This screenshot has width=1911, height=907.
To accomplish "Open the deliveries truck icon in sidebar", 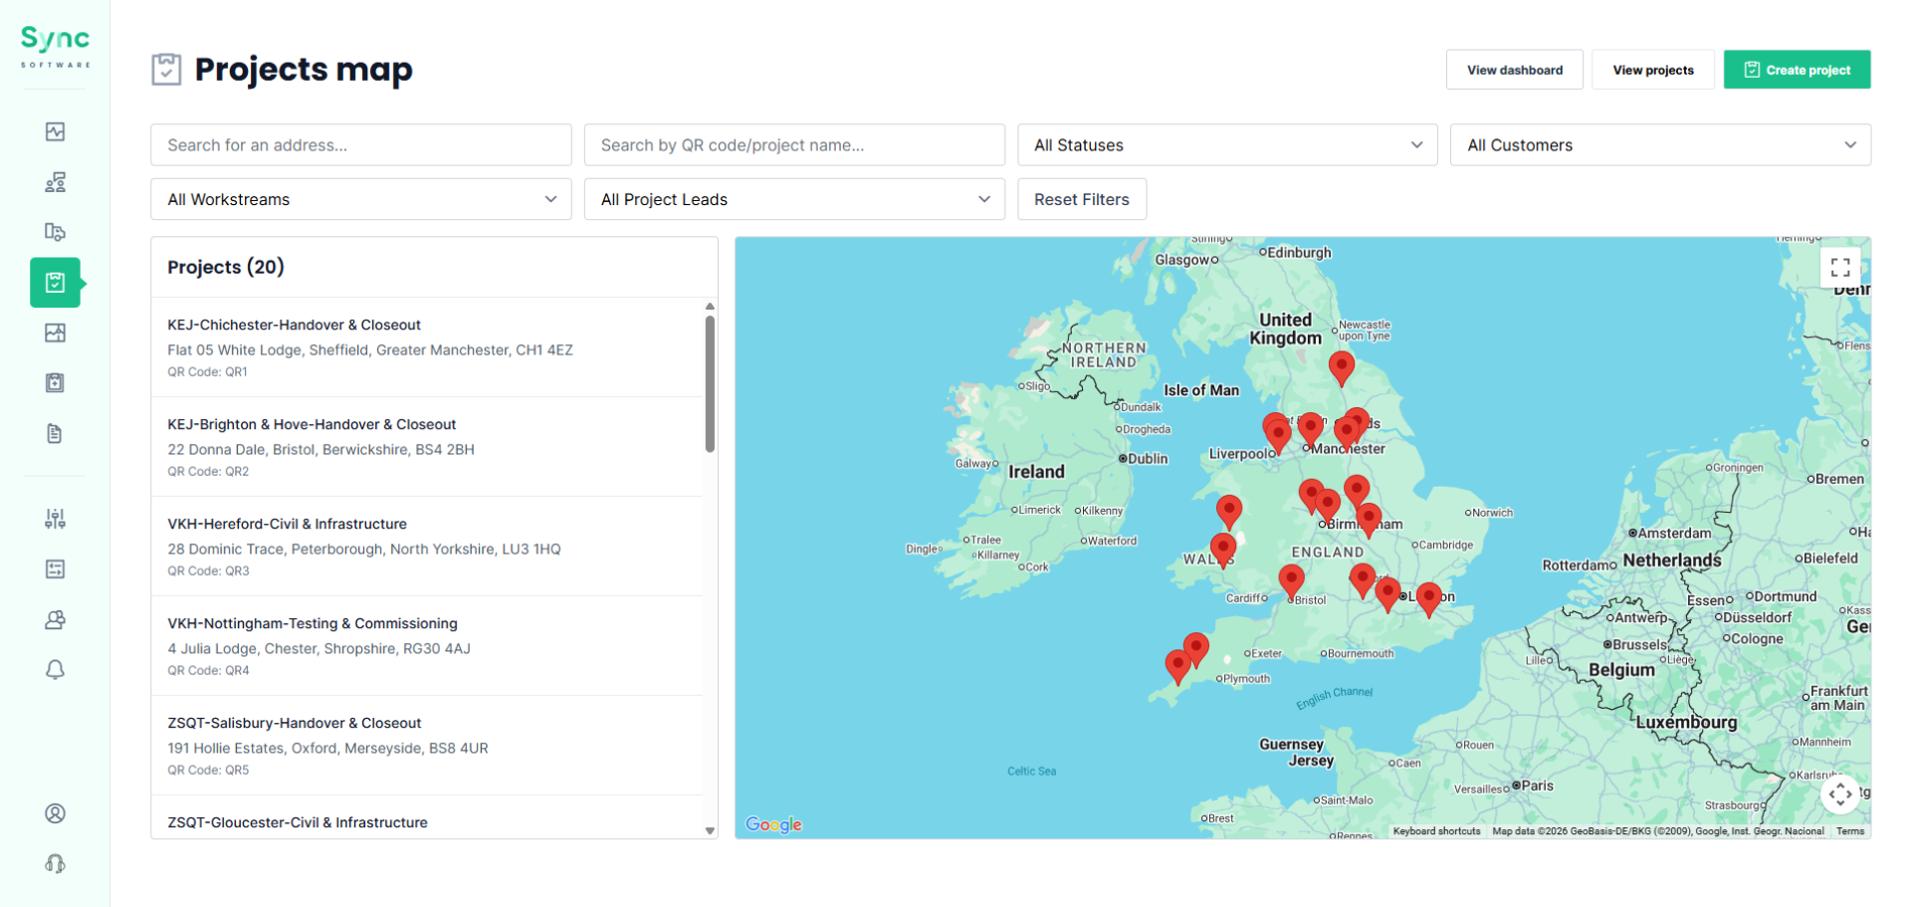I will [55, 232].
